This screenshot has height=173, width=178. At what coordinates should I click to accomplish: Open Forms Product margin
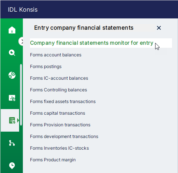click(x=53, y=160)
